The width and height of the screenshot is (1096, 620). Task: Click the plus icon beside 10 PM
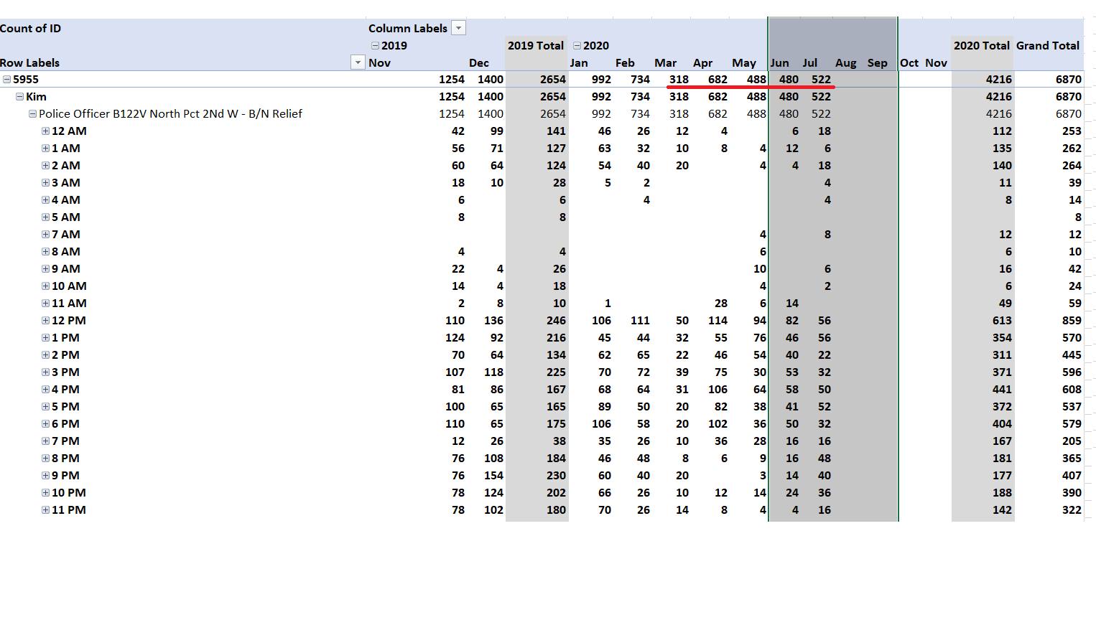coord(45,493)
